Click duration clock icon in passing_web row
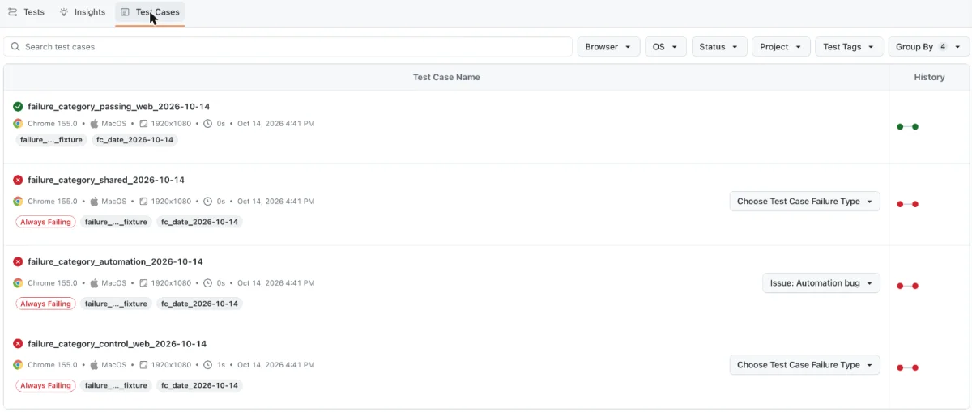 [208, 124]
